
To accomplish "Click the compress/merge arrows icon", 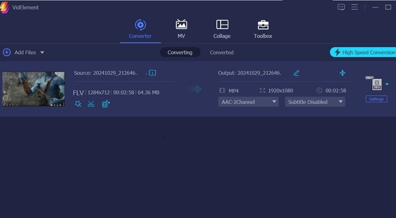I will click(x=343, y=73).
